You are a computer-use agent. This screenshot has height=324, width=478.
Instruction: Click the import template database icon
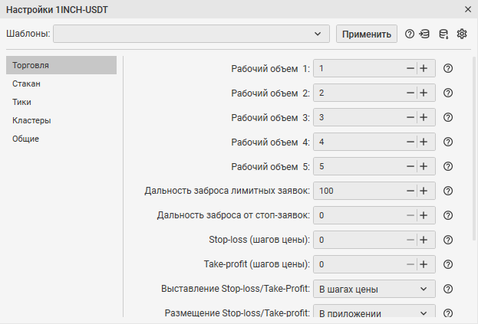click(424, 34)
